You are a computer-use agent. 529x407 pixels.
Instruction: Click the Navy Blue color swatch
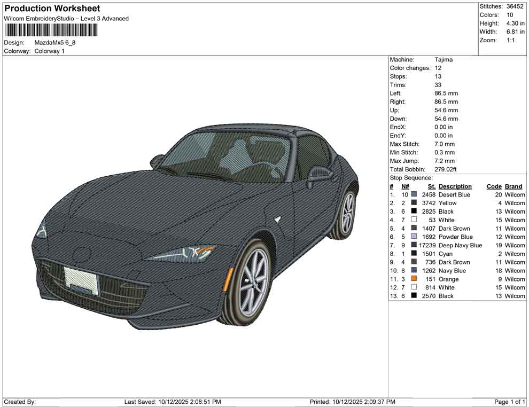pos(414,271)
